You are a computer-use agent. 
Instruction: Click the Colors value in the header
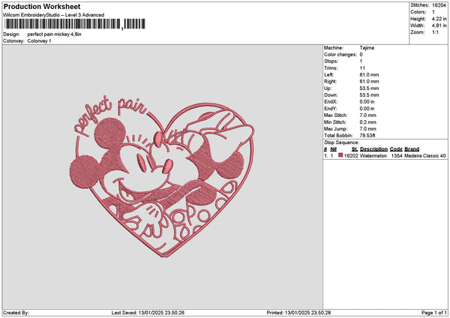(433, 12)
